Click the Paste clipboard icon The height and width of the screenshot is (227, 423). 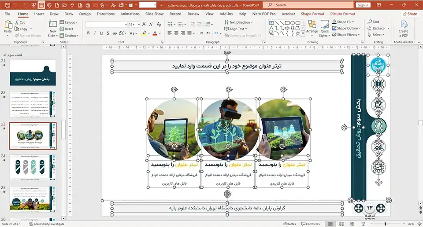8,25
